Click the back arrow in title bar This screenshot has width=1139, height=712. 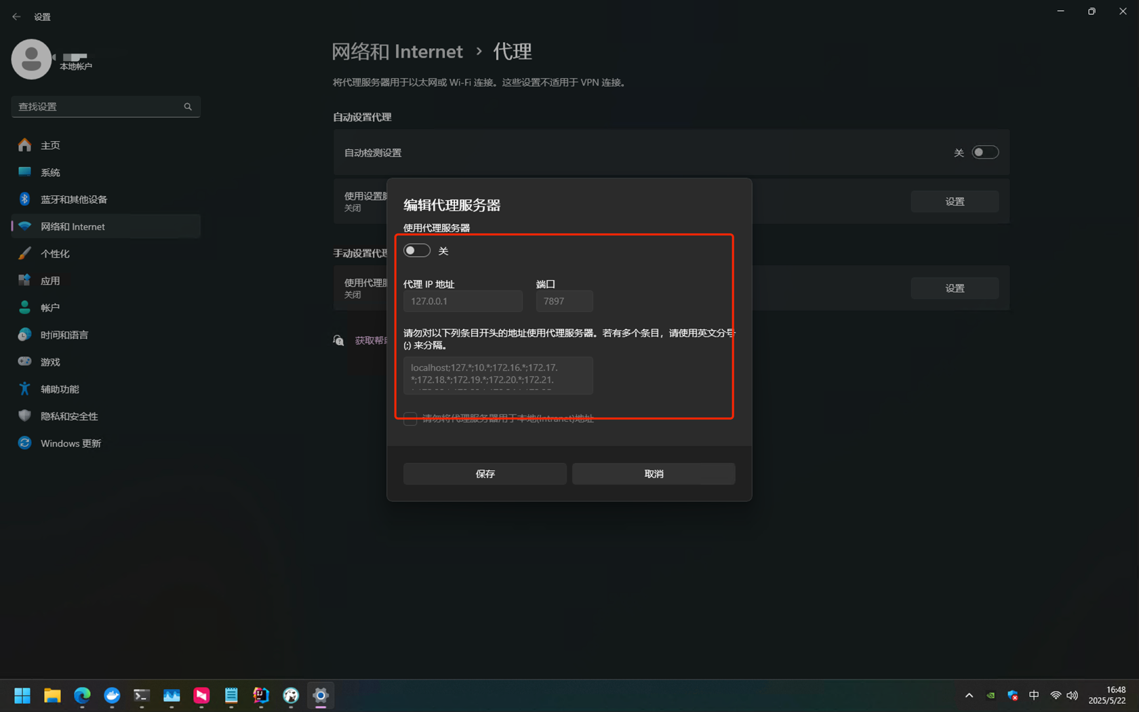click(x=16, y=16)
